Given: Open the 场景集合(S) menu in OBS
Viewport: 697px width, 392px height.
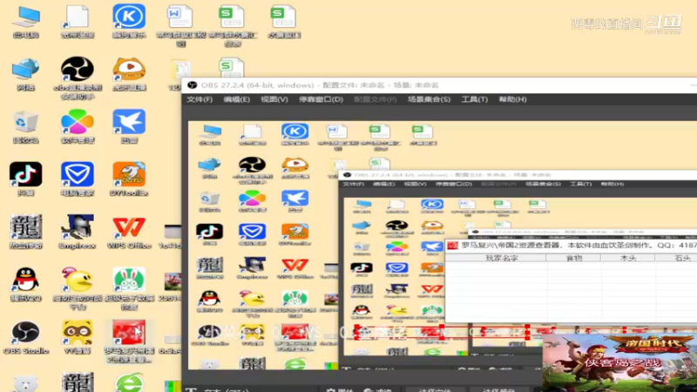Looking at the screenshot, I should coord(429,99).
